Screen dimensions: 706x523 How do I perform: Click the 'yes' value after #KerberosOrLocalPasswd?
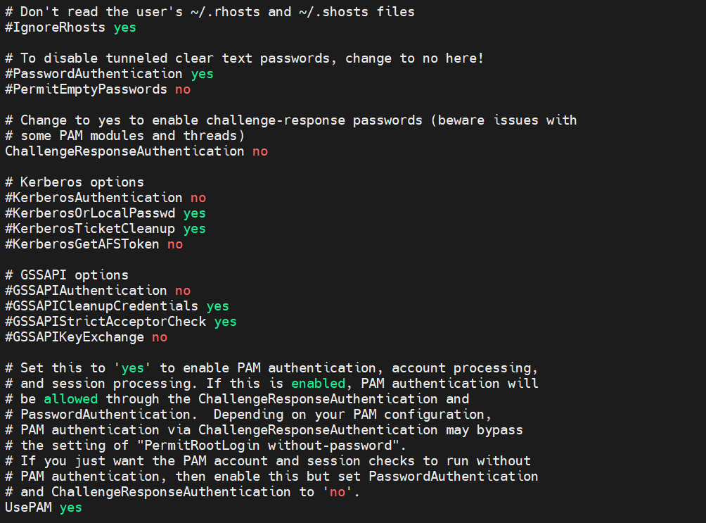point(194,213)
